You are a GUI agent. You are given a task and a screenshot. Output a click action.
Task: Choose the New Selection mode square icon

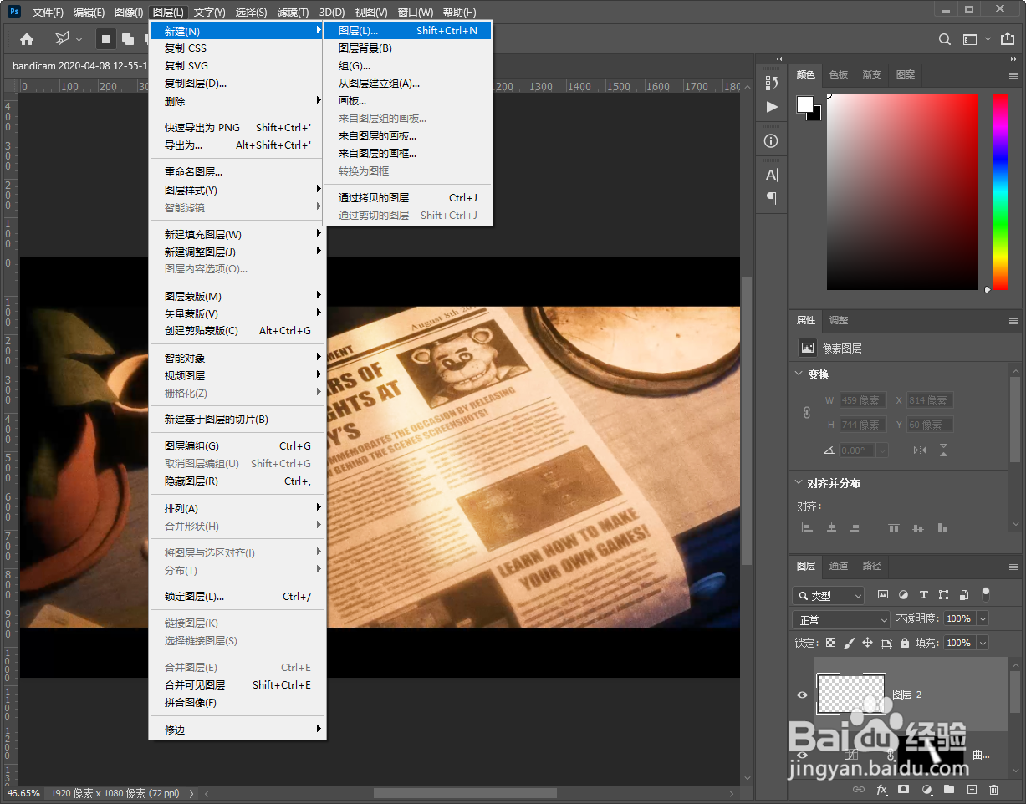click(x=106, y=38)
